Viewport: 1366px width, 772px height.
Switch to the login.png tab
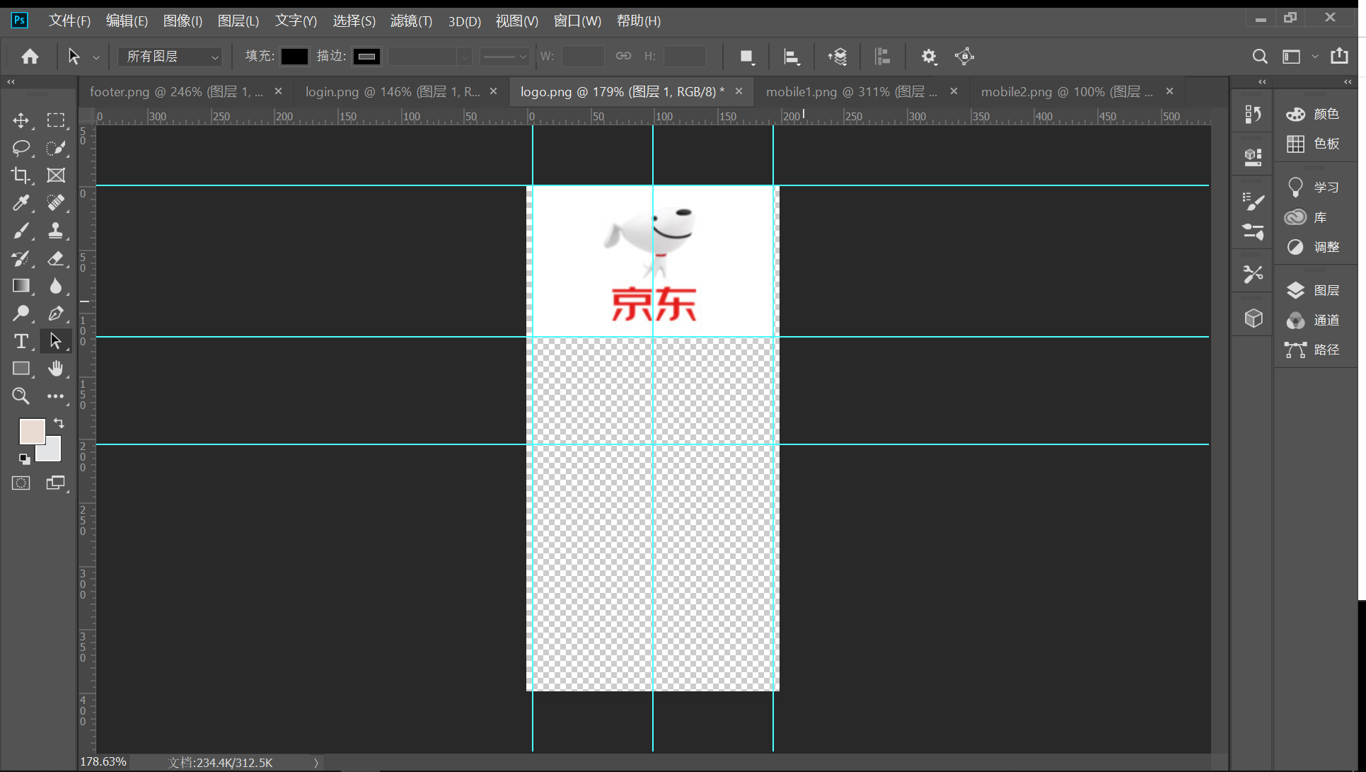coord(393,92)
